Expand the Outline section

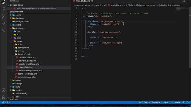[14, 99]
